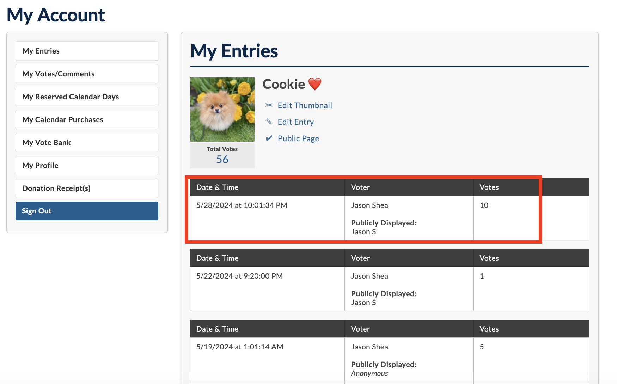Click the scissors Edit Thumbnail icon

[x=269, y=105]
